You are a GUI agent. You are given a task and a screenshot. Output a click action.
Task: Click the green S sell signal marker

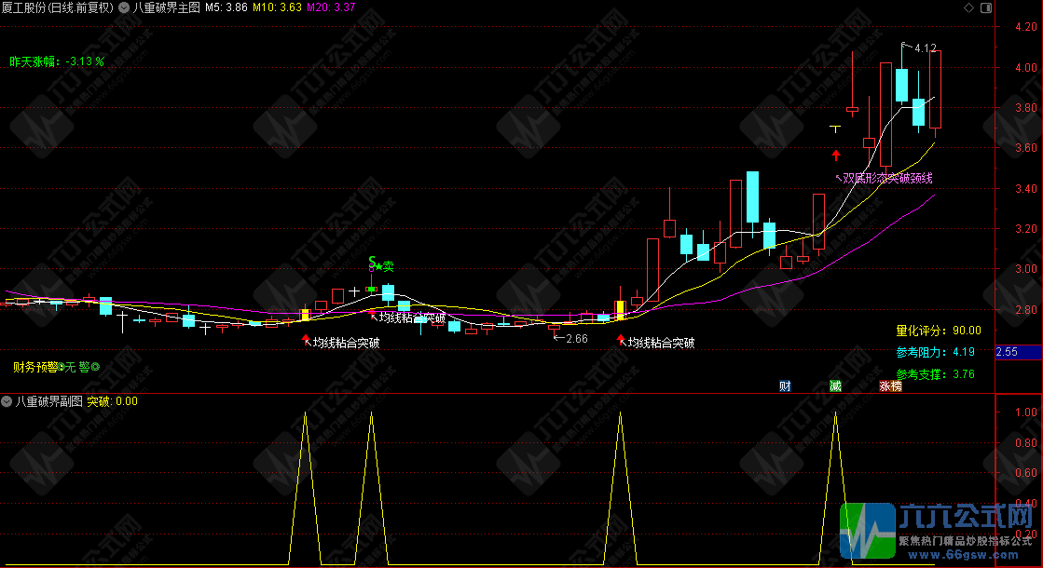pos(373,263)
